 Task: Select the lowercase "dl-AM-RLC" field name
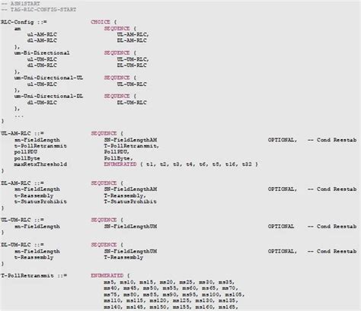pos(42,40)
